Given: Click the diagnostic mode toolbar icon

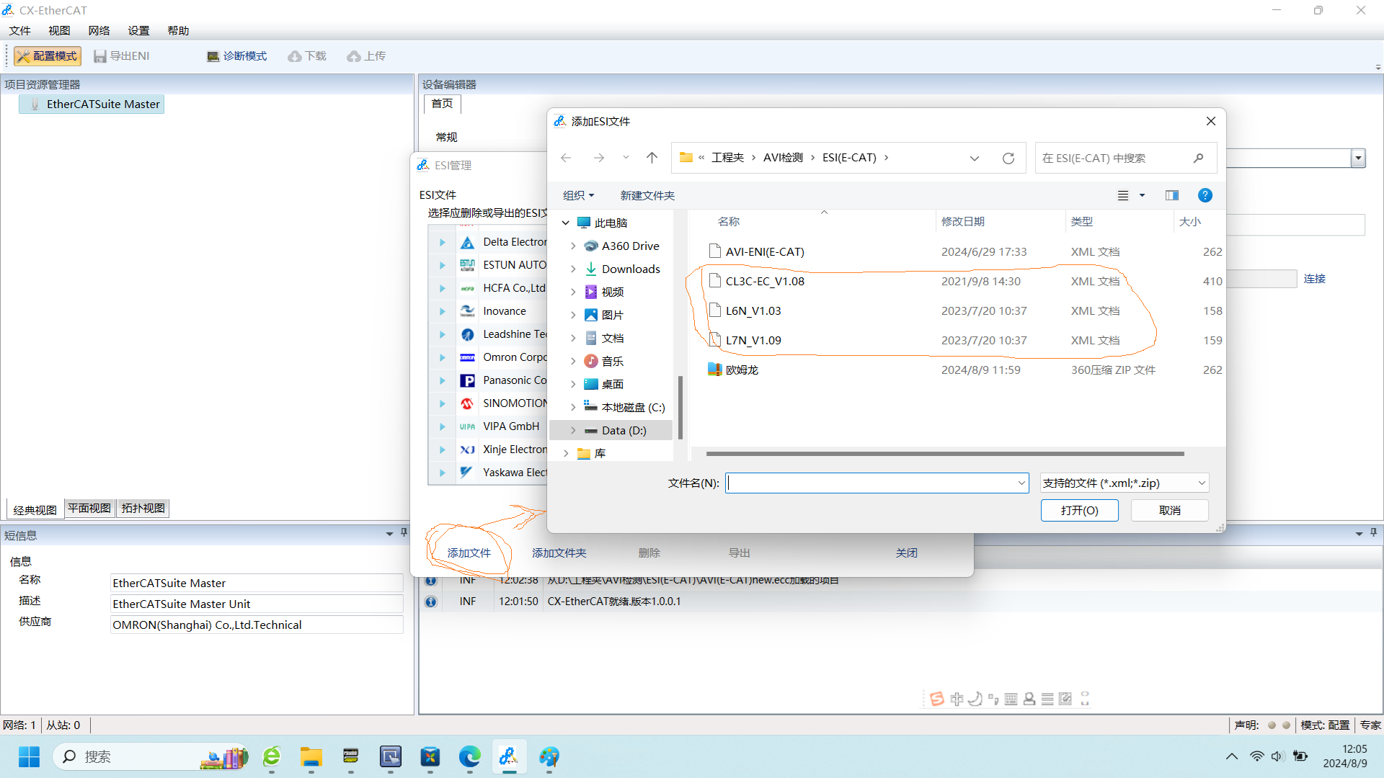Looking at the screenshot, I should pos(213,56).
